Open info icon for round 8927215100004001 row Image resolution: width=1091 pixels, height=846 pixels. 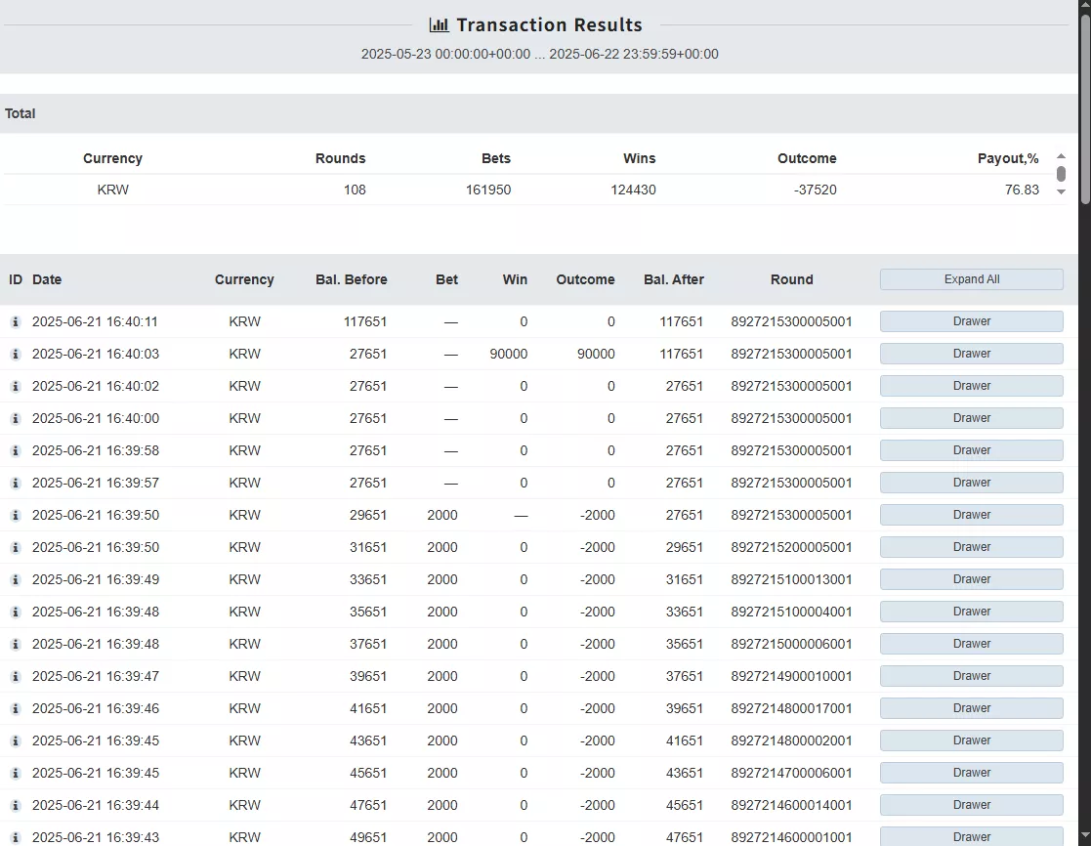16,613
